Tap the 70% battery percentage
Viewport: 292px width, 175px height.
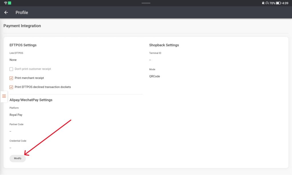(272, 3)
